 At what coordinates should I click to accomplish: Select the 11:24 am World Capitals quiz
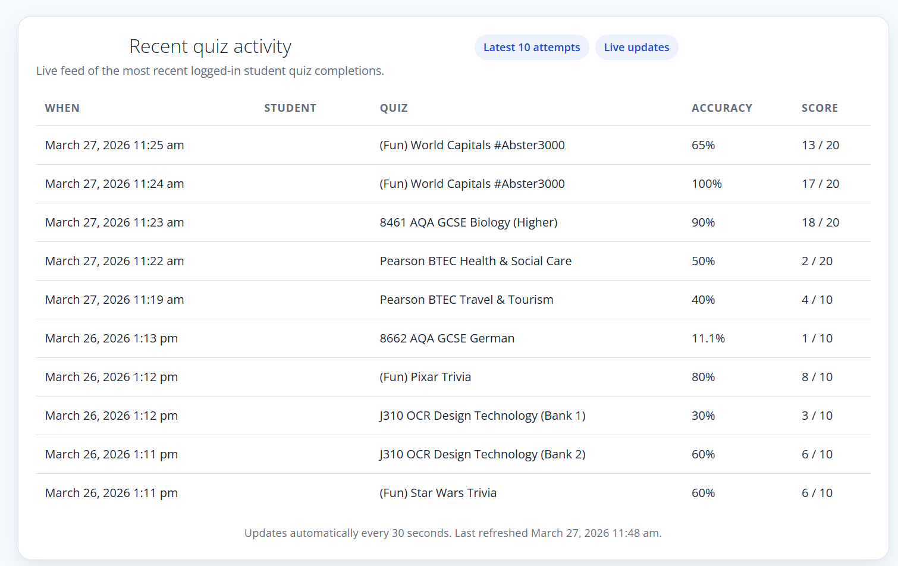click(472, 184)
